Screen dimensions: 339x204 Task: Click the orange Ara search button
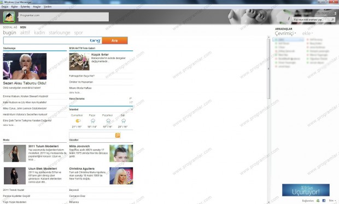click(115, 40)
